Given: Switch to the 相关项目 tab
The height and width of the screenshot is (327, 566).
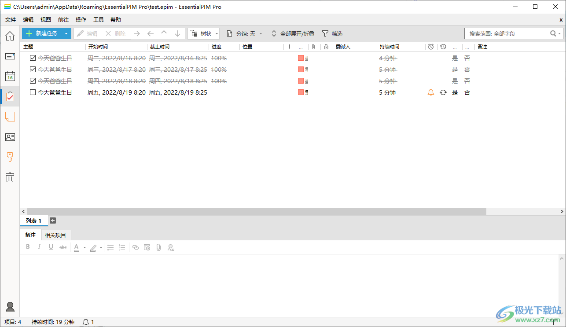Looking at the screenshot, I should pyautogui.click(x=56, y=235).
